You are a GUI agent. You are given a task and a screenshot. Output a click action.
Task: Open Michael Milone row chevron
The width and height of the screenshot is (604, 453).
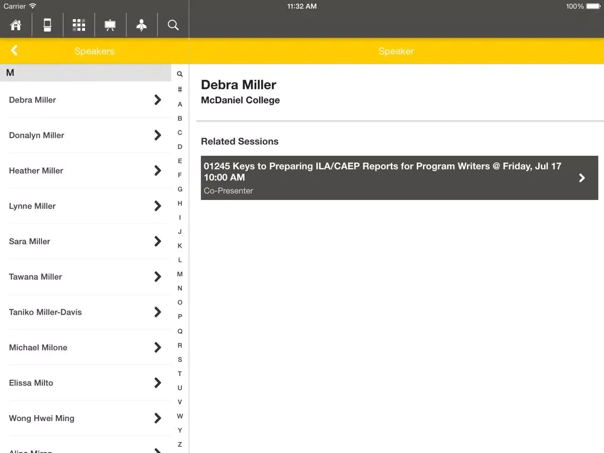tap(157, 347)
